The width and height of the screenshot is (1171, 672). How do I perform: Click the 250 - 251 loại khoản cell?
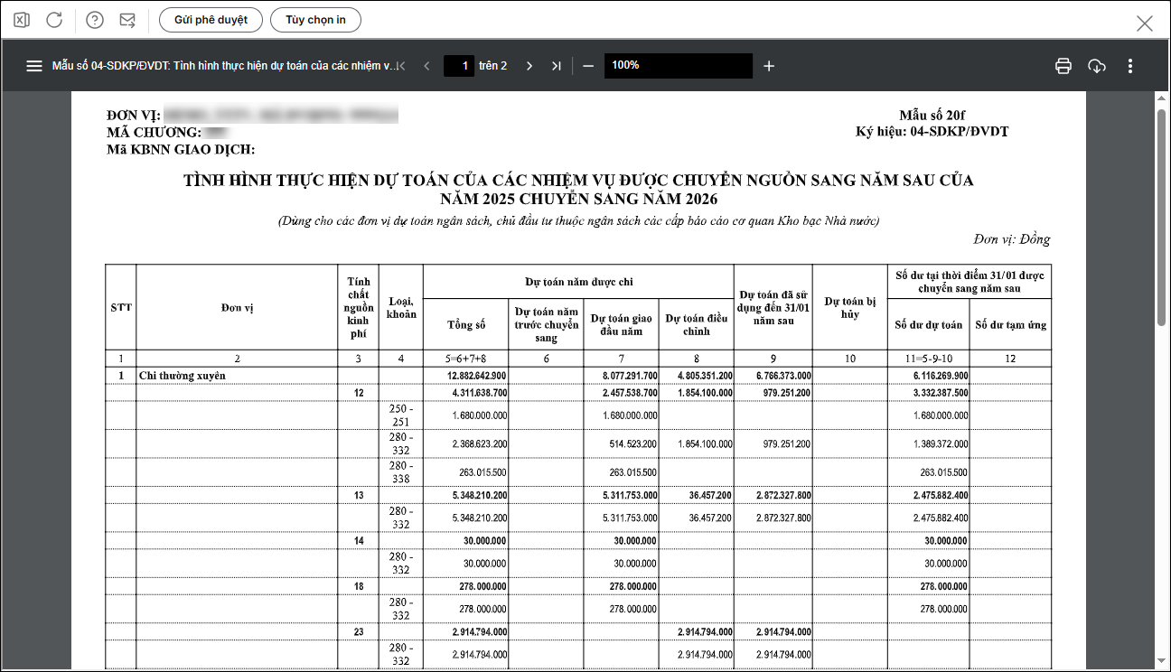pyautogui.click(x=401, y=415)
